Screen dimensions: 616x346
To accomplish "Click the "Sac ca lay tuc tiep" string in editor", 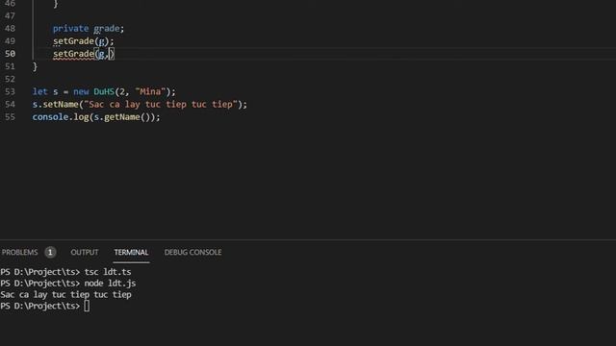I will [161, 105].
